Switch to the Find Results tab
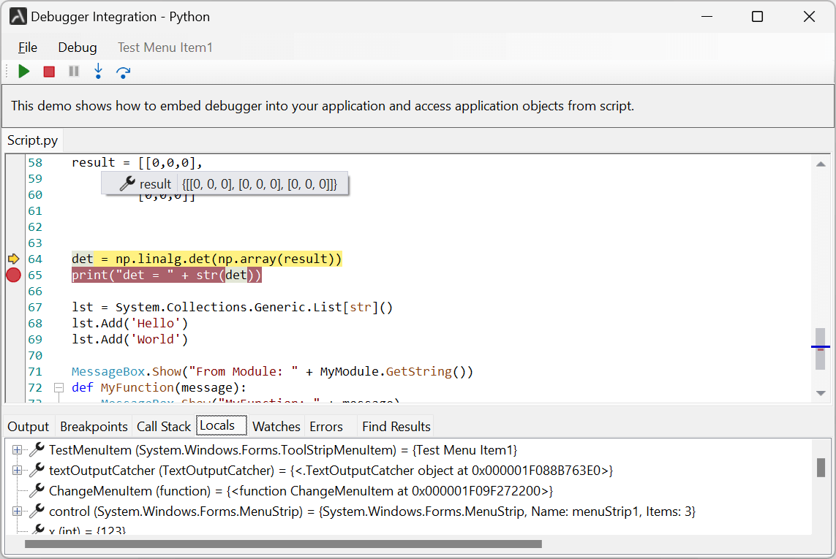836x559 pixels. 396,426
